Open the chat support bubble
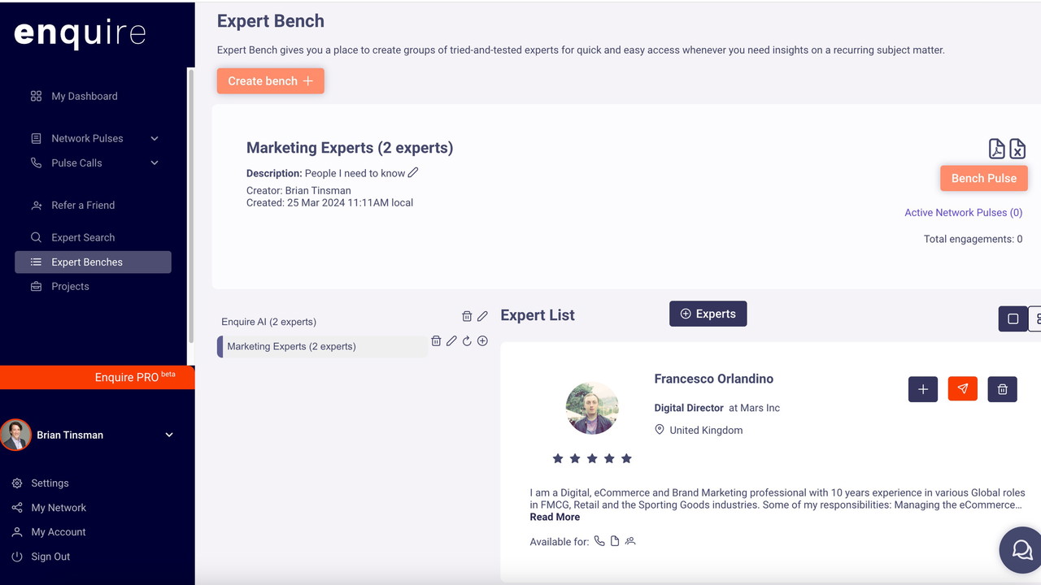The width and height of the screenshot is (1041, 585). click(1021, 550)
